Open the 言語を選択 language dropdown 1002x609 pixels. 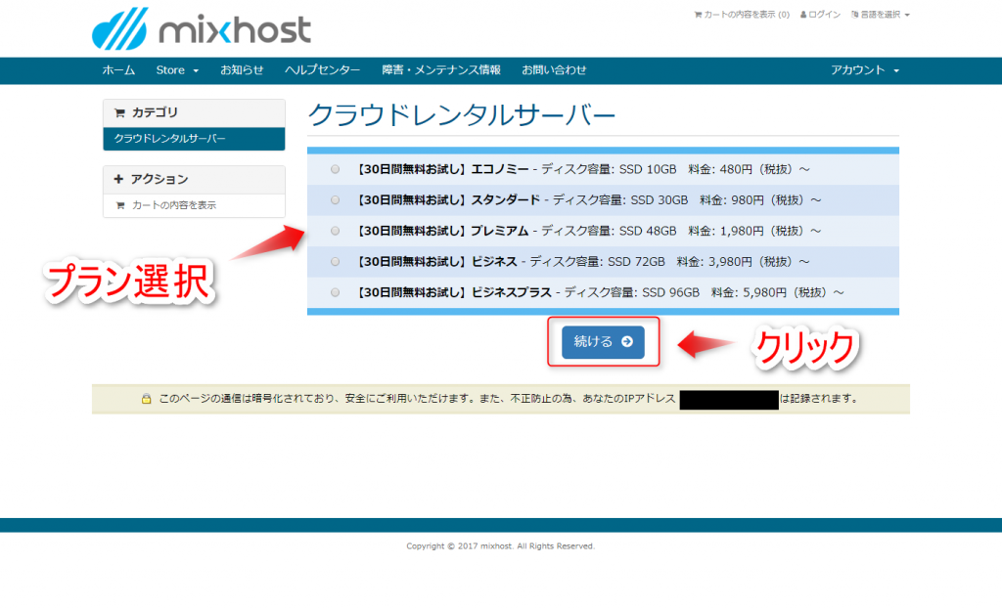(x=881, y=16)
